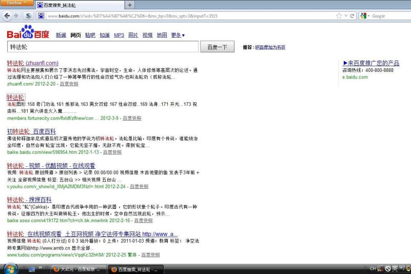
Task: Click the 来百度推广您的产品 ad link
Action: [371, 63]
